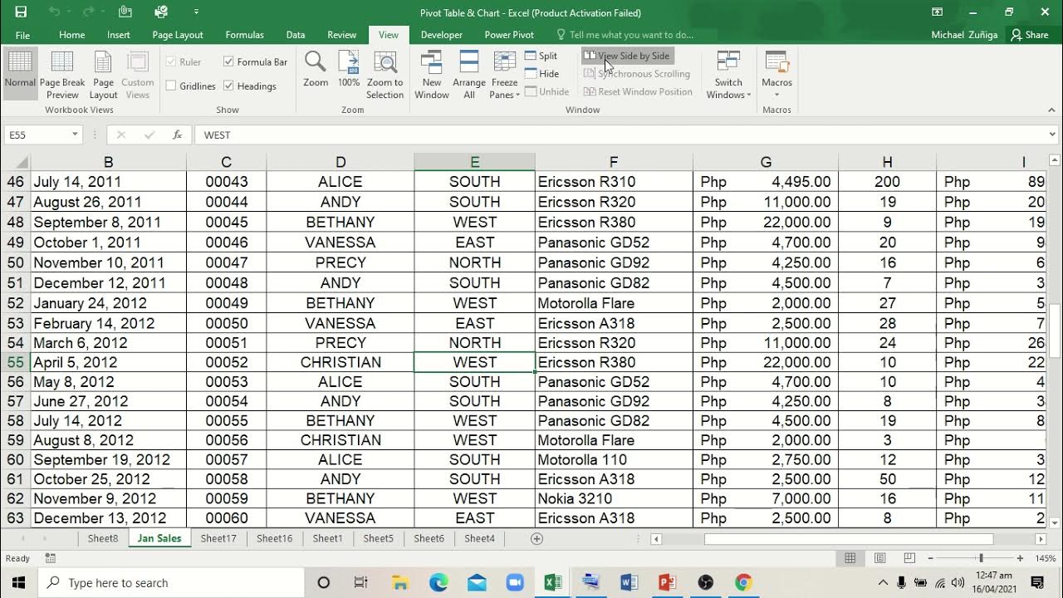Select Page Layout workbook view
Viewport: 1063px width, 598px height.
pyautogui.click(x=104, y=75)
